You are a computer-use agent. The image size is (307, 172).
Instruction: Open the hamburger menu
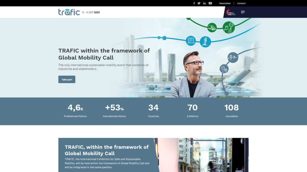click(x=243, y=12)
